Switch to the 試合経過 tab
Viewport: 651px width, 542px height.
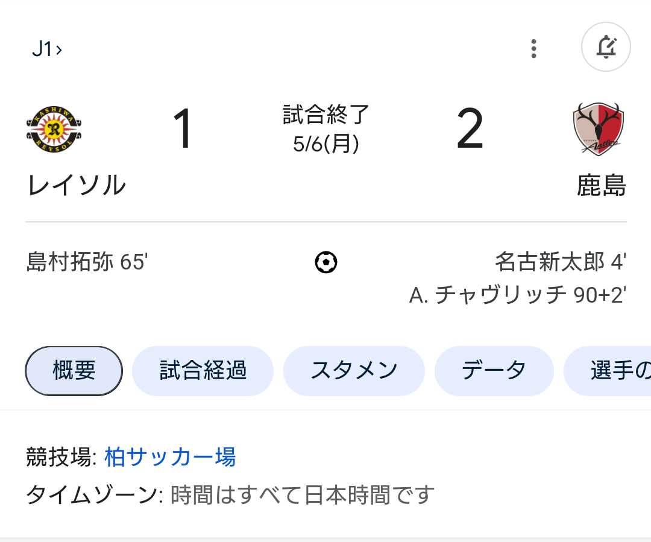[203, 371]
